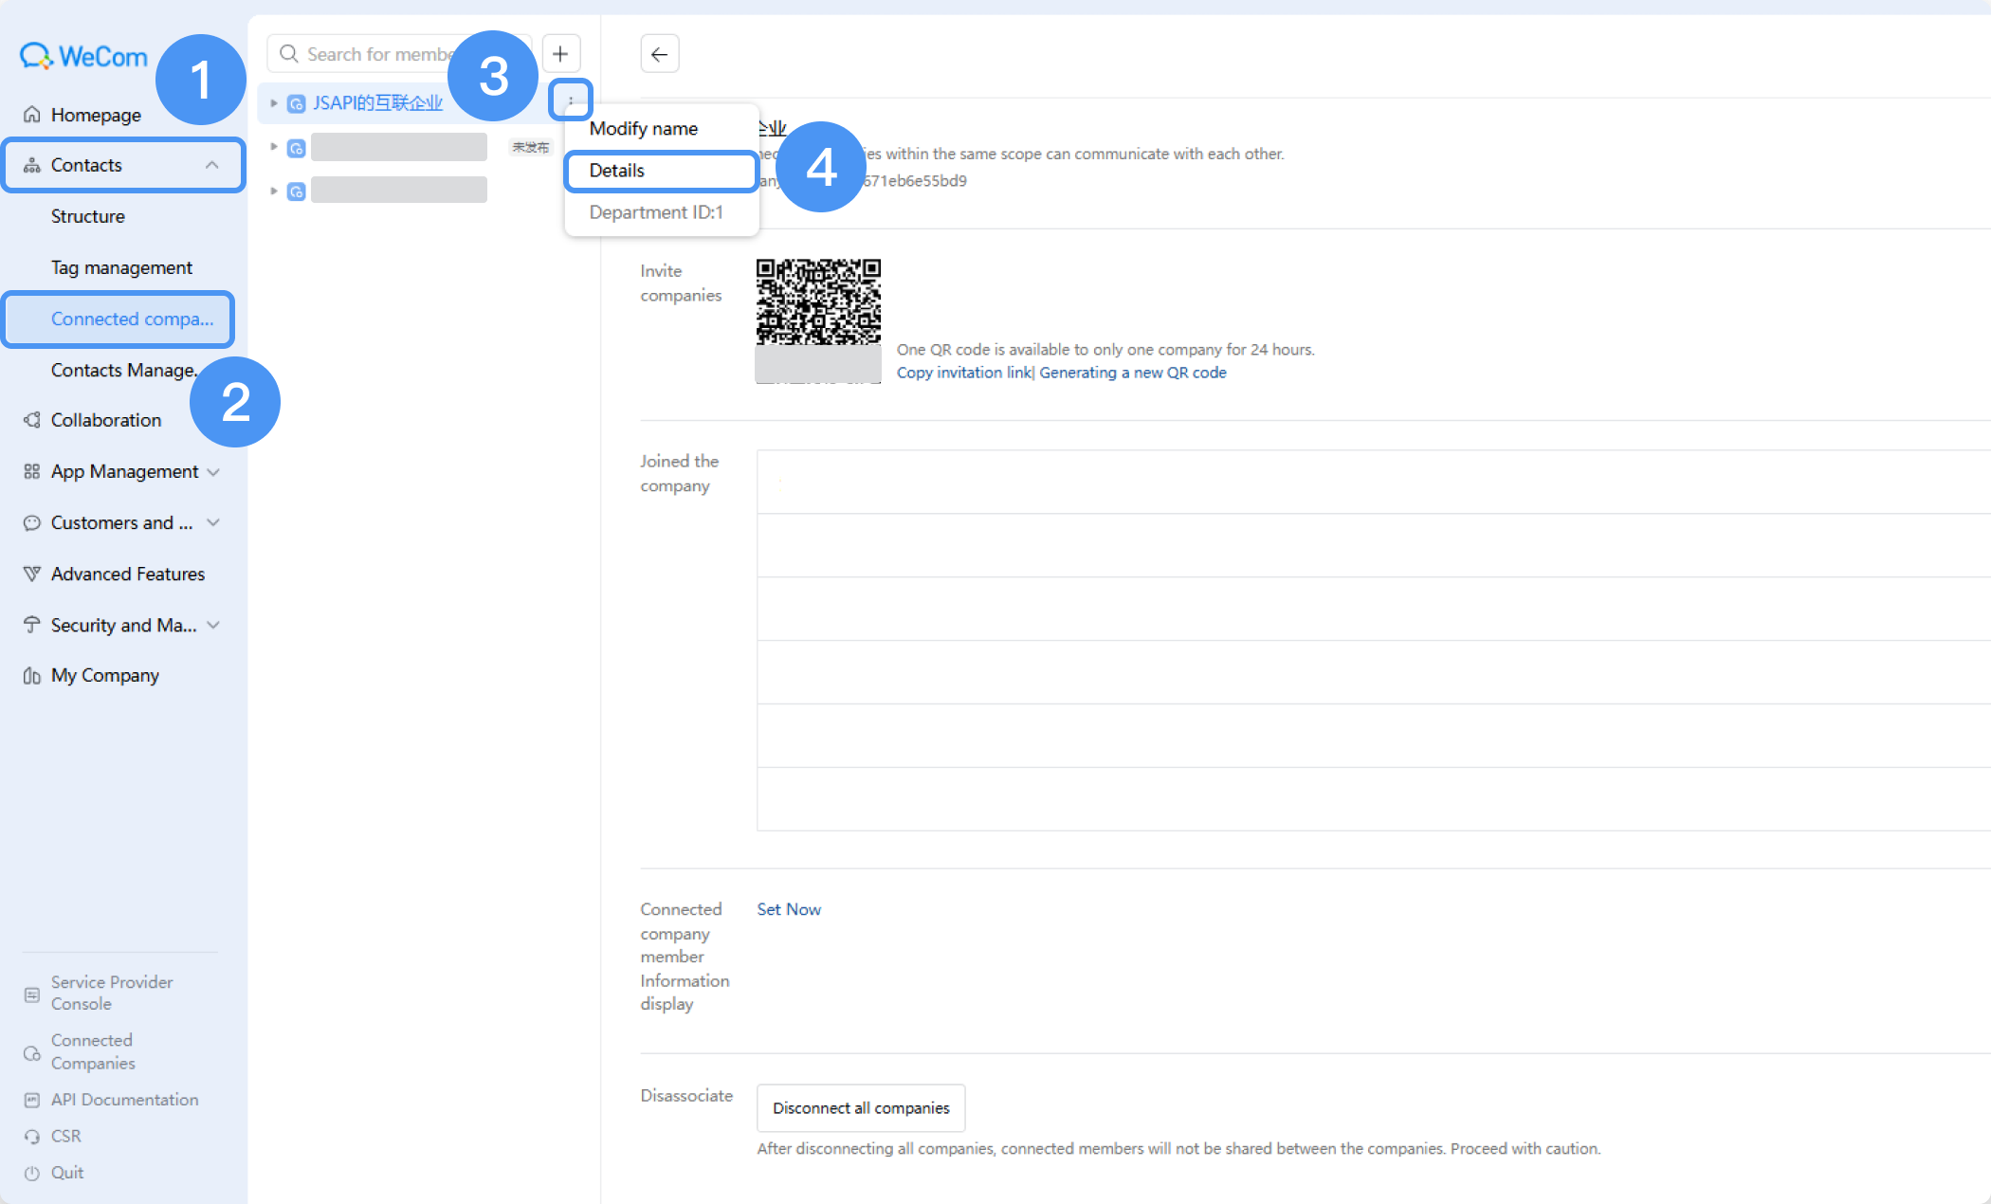Expand the Customers and... chevron

(x=213, y=522)
